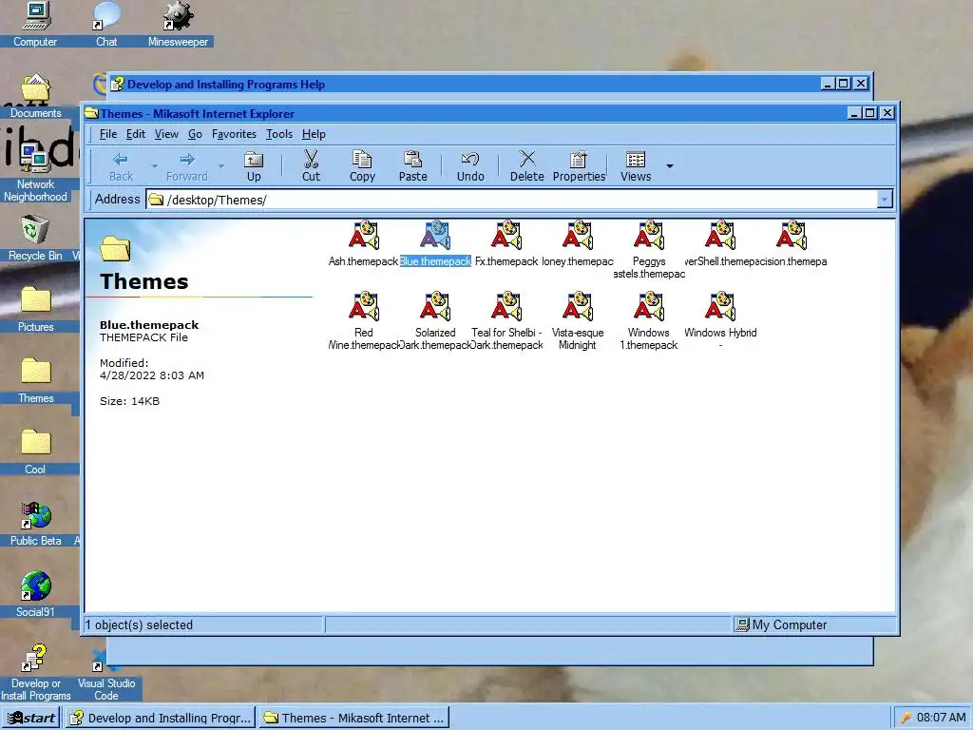Open Properties from the toolbar
The width and height of the screenshot is (973, 730).
click(579, 166)
